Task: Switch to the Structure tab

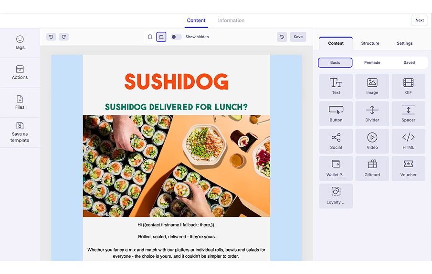Action: [370, 43]
